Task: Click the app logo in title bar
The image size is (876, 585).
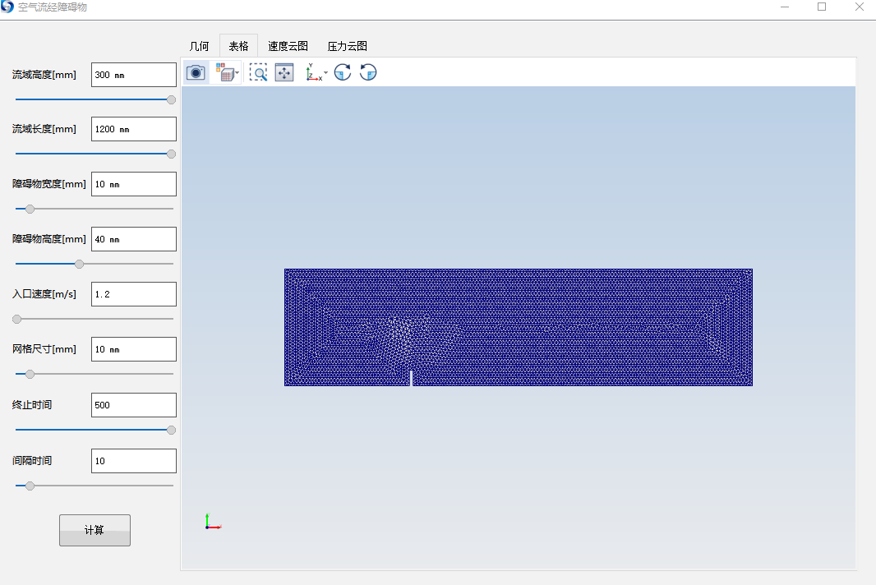Action: coord(8,7)
